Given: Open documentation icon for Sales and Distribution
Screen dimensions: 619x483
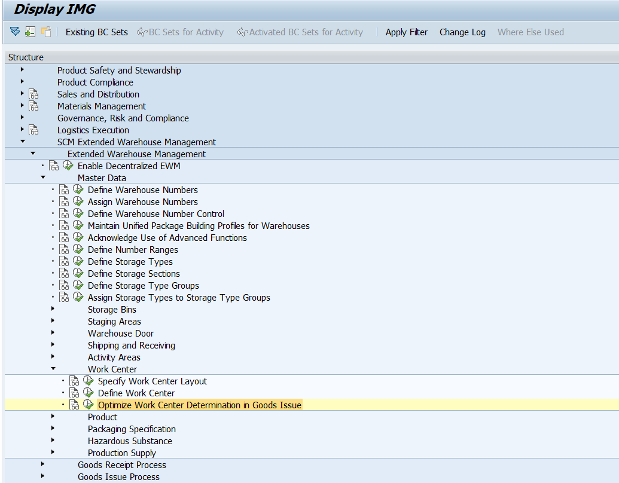Looking at the screenshot, I should tap(33, 94).
